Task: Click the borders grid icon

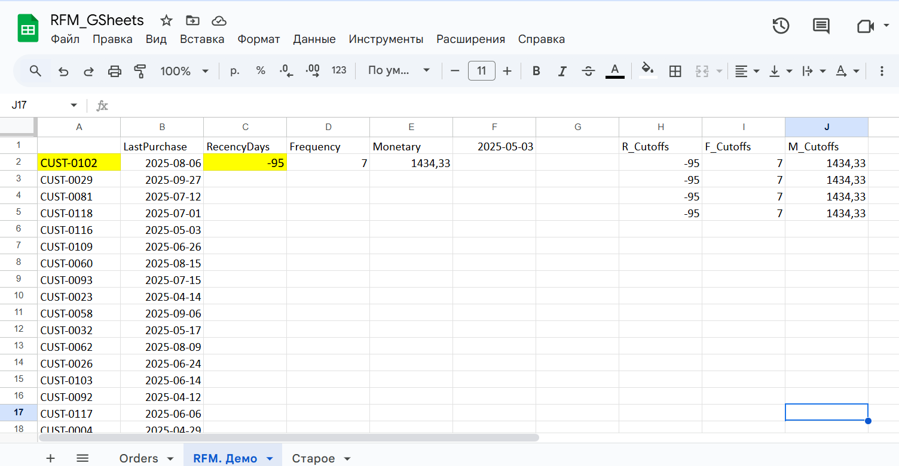Action: pos(675,71)
